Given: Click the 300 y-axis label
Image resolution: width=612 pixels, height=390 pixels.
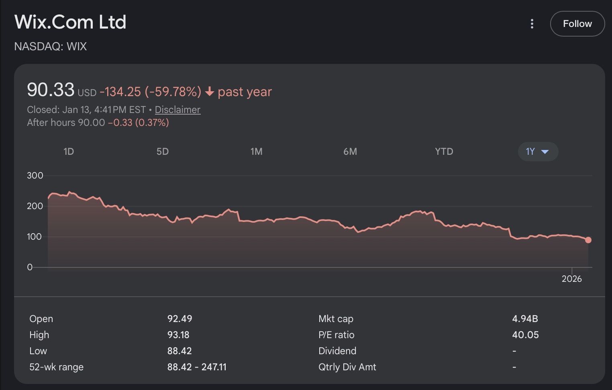Looking at the screenshot, I should [35, 175].
